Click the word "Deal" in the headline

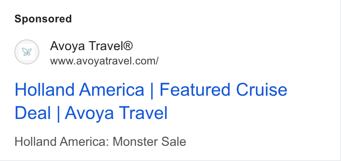pos(33,113)
